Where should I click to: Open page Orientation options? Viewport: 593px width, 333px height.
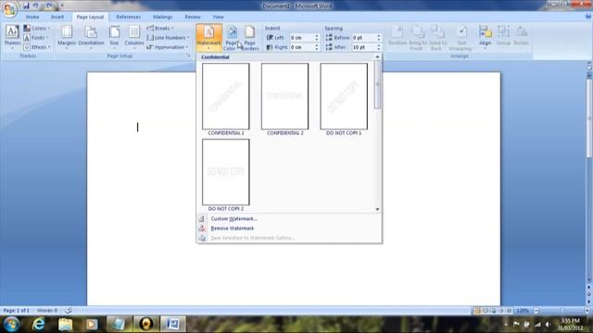click(x=91, y=37)
